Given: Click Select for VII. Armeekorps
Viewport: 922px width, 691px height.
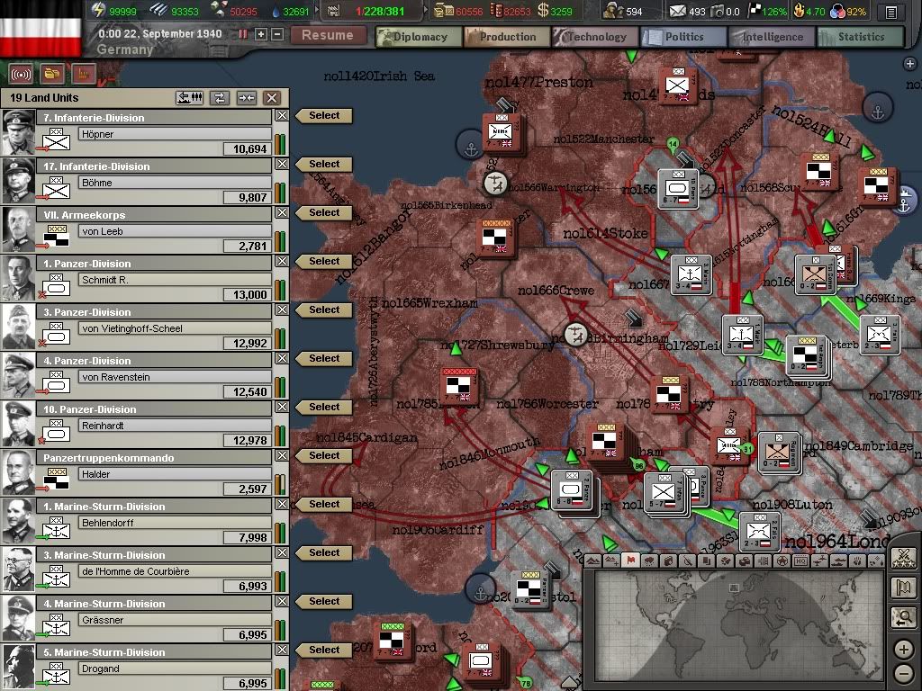Looking at the screenshot, I should [323, 212].
